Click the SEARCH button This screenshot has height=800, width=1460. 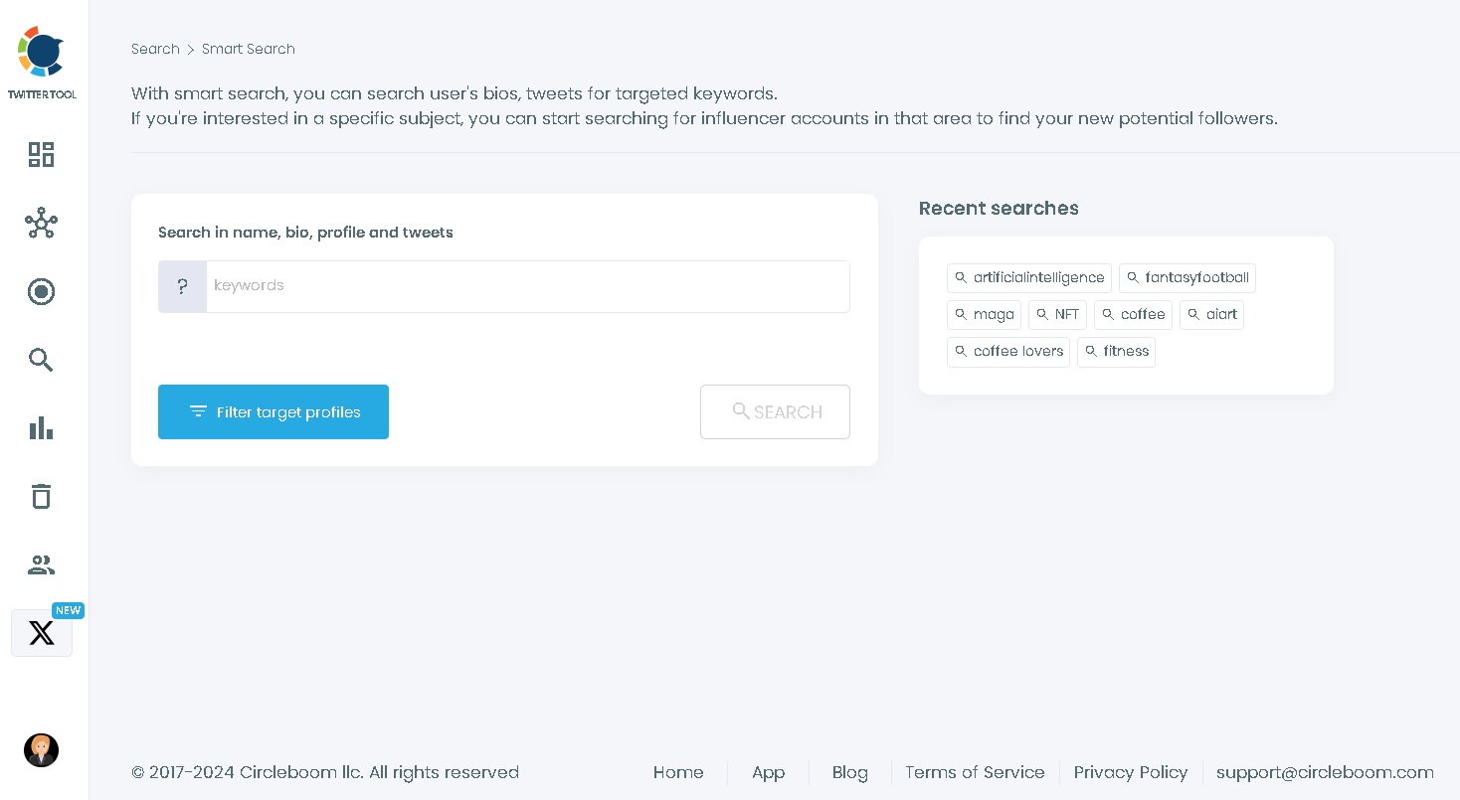point(775,411)
